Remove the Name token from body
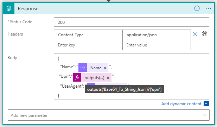217x127 pixels. 105,68
